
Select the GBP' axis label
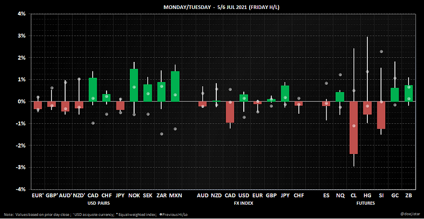pos(51,195)
